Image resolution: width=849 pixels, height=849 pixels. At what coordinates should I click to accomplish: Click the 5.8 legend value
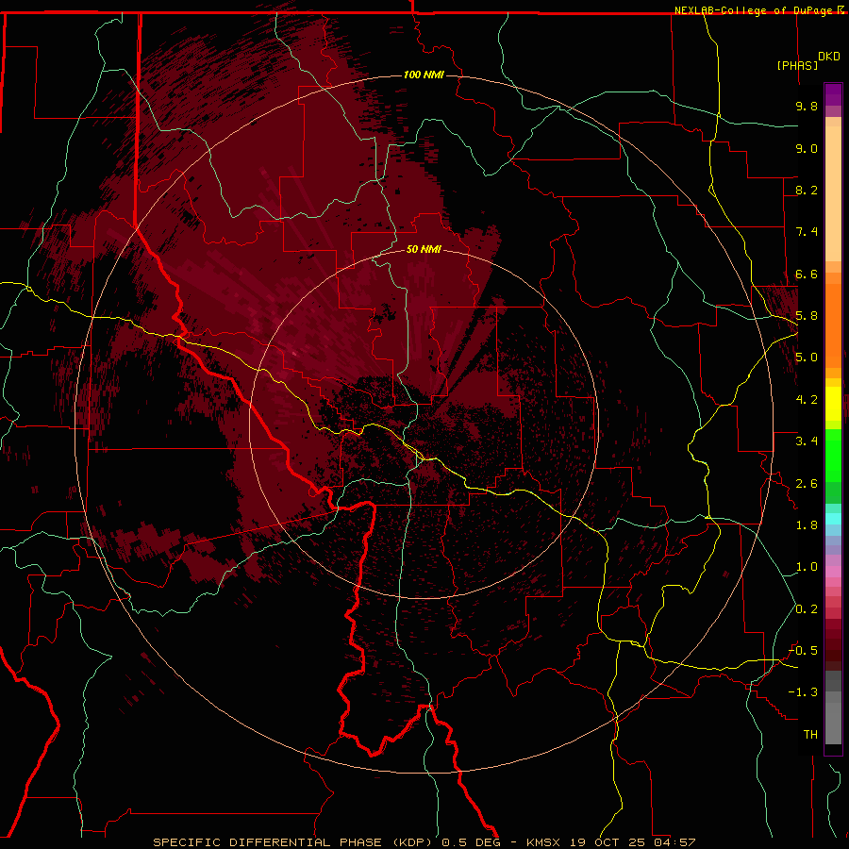(x=807, y=316)
